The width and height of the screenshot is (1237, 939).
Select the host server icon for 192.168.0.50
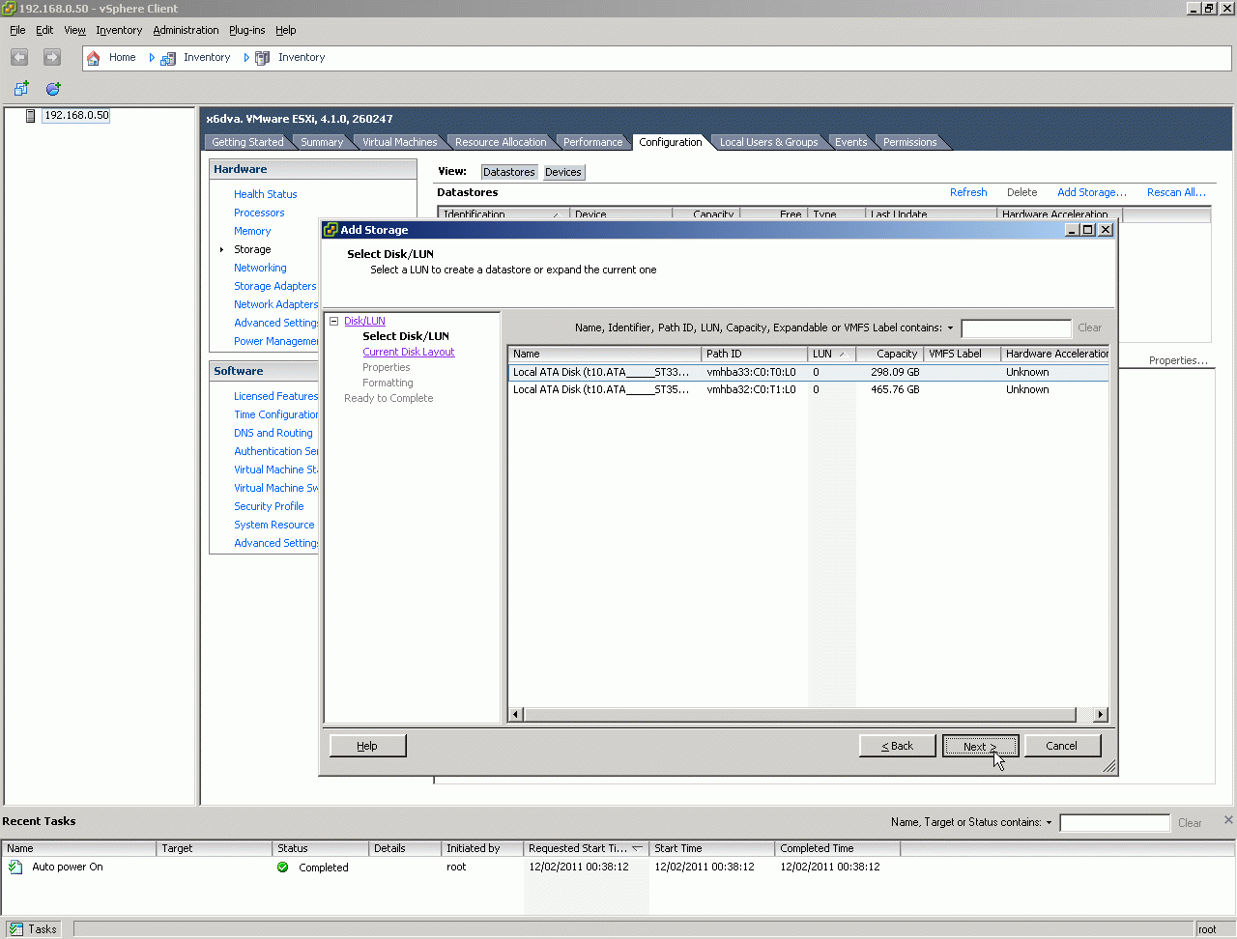tap(31, 116)
